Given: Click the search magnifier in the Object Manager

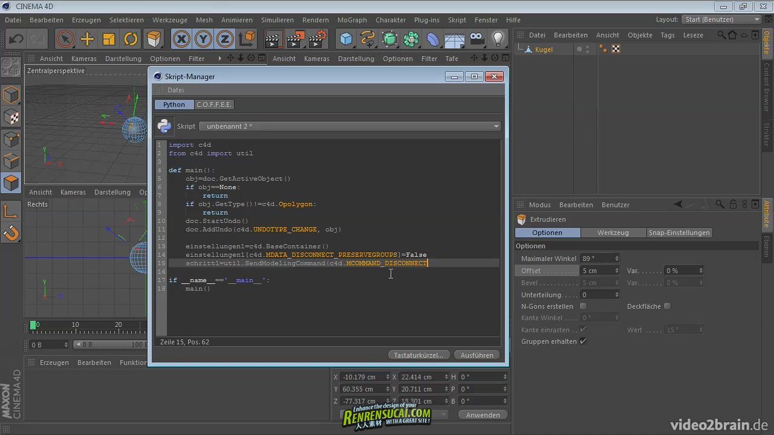Looking at the screenshot, I should coord(721,35).
